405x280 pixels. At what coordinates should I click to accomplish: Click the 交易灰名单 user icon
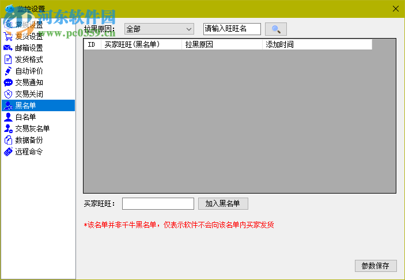click(8, 128)
